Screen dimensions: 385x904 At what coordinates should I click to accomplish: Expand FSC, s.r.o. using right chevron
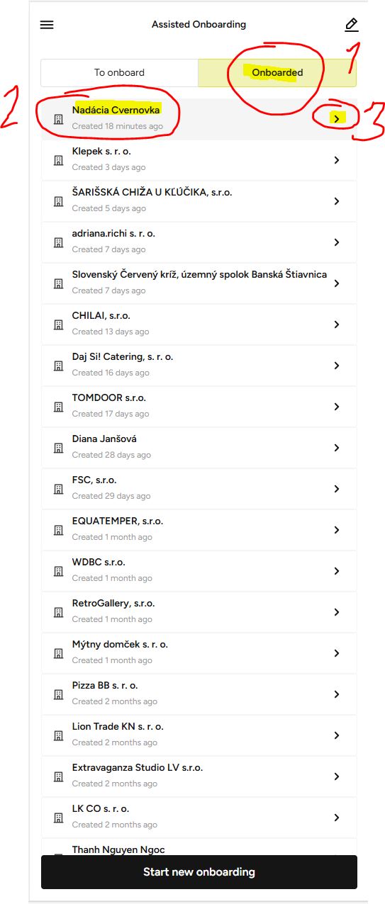point(337,489)
